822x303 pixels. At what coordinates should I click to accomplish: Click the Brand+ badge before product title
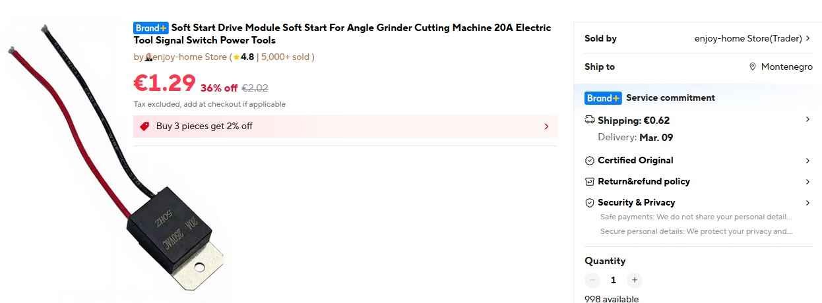[x=151, y=28]
